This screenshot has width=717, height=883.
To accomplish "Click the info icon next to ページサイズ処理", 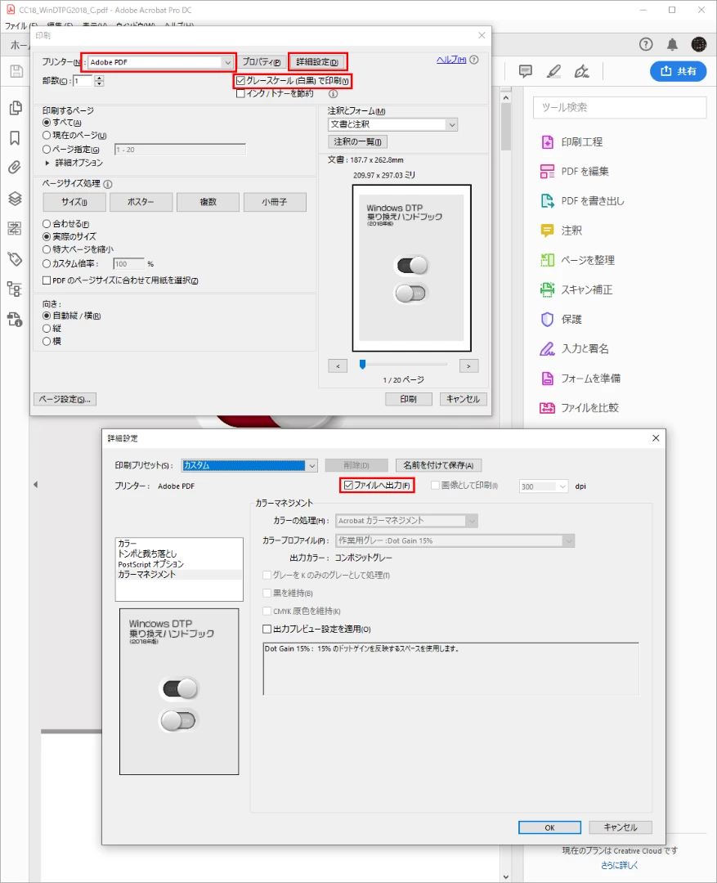I will (x=108, y=184).
